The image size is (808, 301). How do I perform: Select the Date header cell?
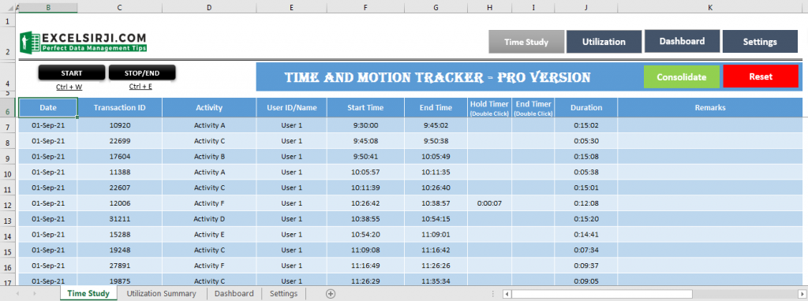48,107
